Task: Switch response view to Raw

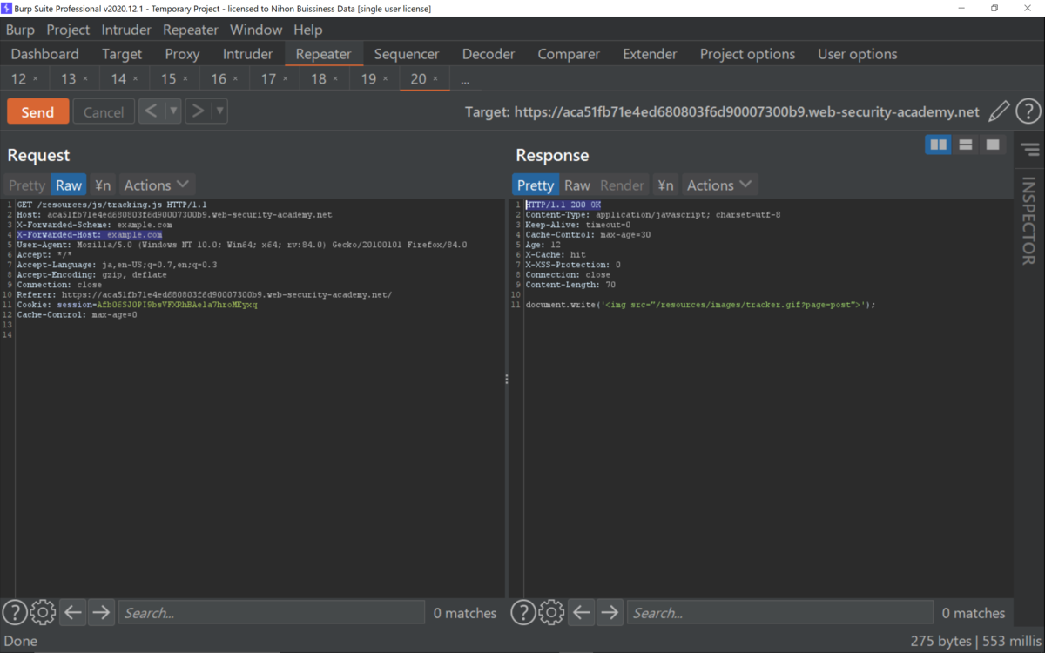Action: coord(577,185)
